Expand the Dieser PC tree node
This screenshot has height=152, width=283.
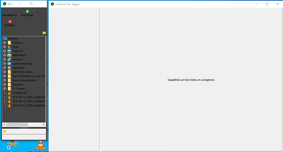pyautogui.click(x=5, y=51)
